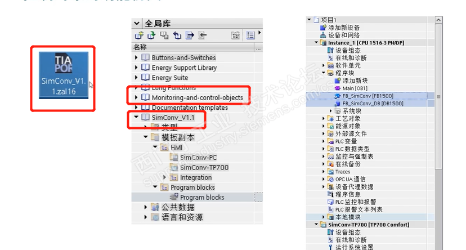Screen dimensions: 466x250
Task: Collapse the SimConv_V1.1 library
Action: pos(136,117)
